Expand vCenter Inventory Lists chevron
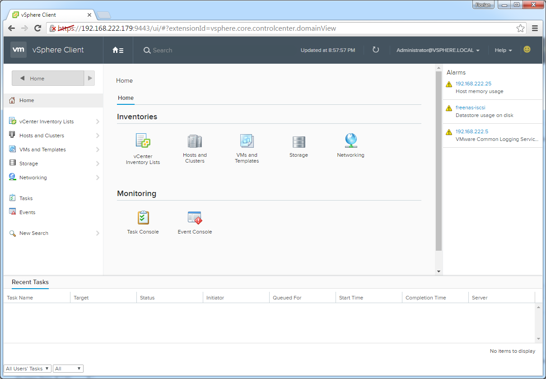 98,122
